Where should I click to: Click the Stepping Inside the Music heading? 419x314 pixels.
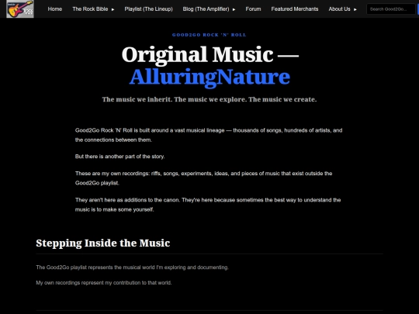coord(103,243)
